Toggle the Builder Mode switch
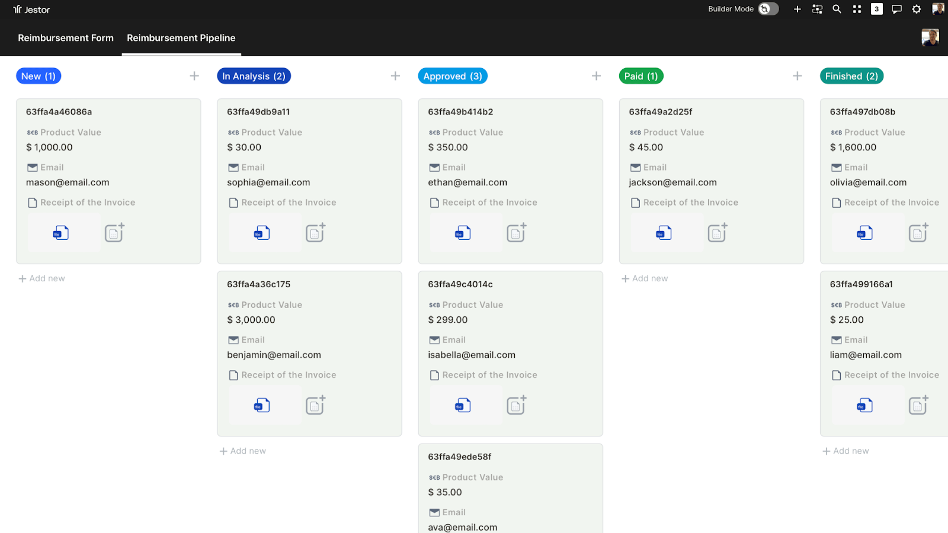Image resolution: width=948 pixels, height=533 pixels. pos(768,9)
